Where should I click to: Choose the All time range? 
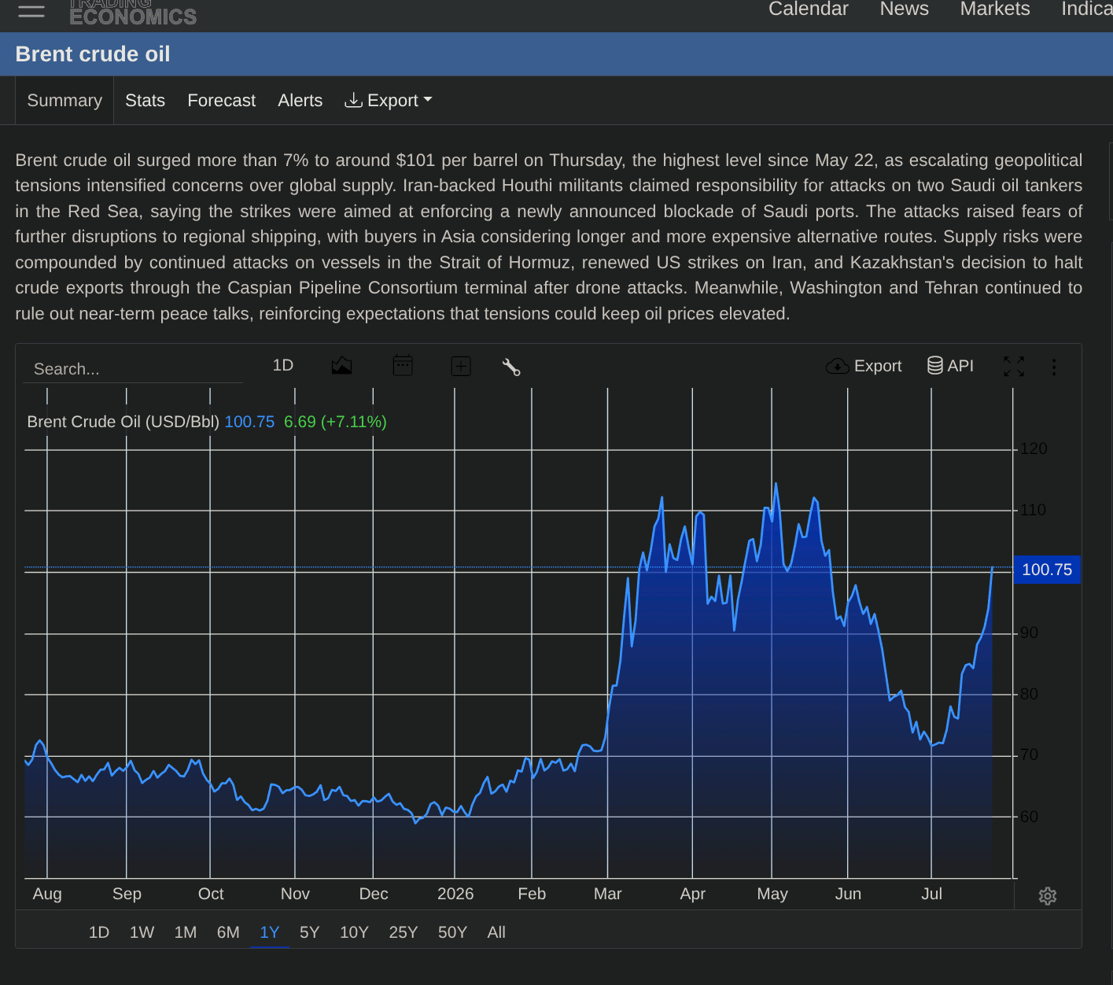tap(496, 932)
